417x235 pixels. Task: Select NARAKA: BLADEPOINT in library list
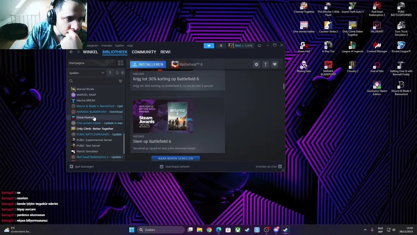tap(96, 112)
